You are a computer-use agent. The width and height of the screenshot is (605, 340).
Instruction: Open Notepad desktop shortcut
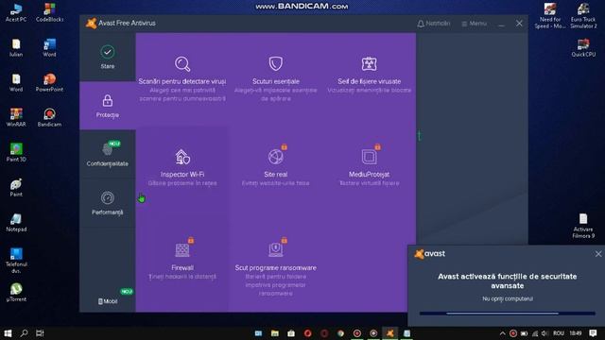(16, 223)
